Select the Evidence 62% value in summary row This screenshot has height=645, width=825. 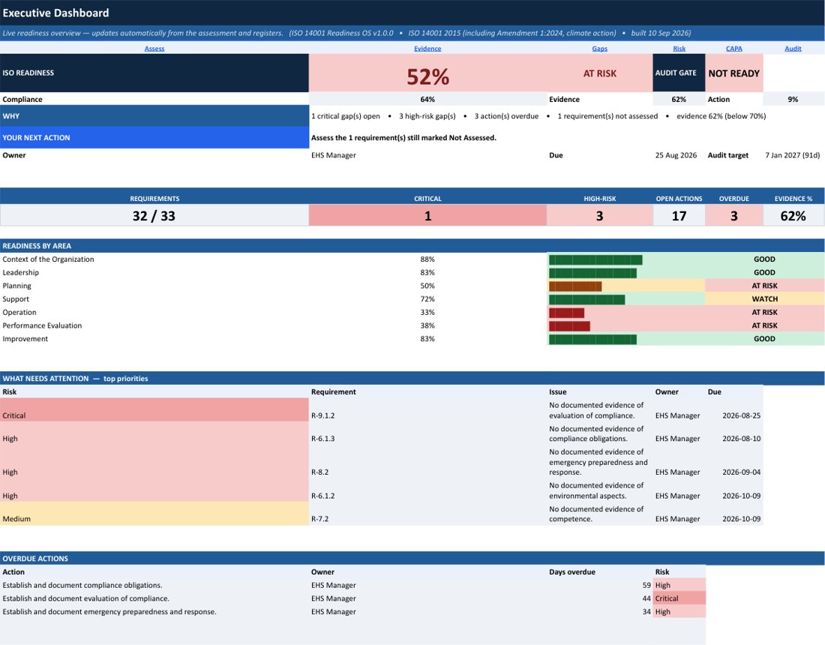tap(679, 99)
